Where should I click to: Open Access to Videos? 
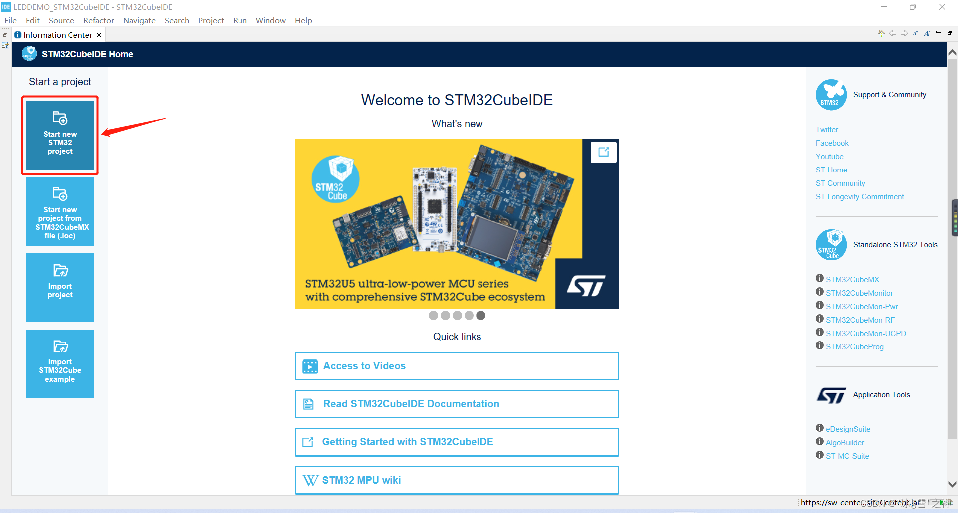(x=456, y=366)
